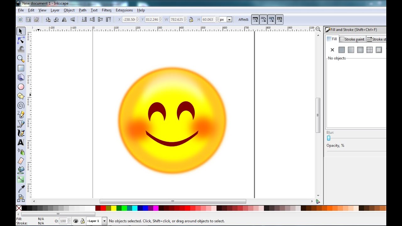This screenshot has width=402, height=226.
Task: Click W width spinner arrows
Action: [x=185, y=19]
